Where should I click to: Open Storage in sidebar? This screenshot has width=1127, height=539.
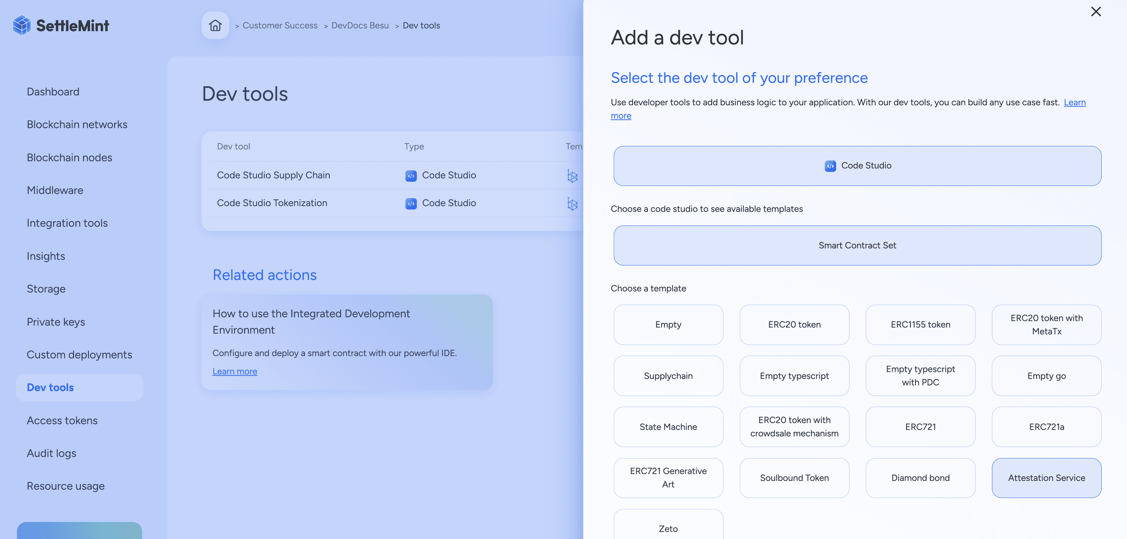click(x=46, y=289)
